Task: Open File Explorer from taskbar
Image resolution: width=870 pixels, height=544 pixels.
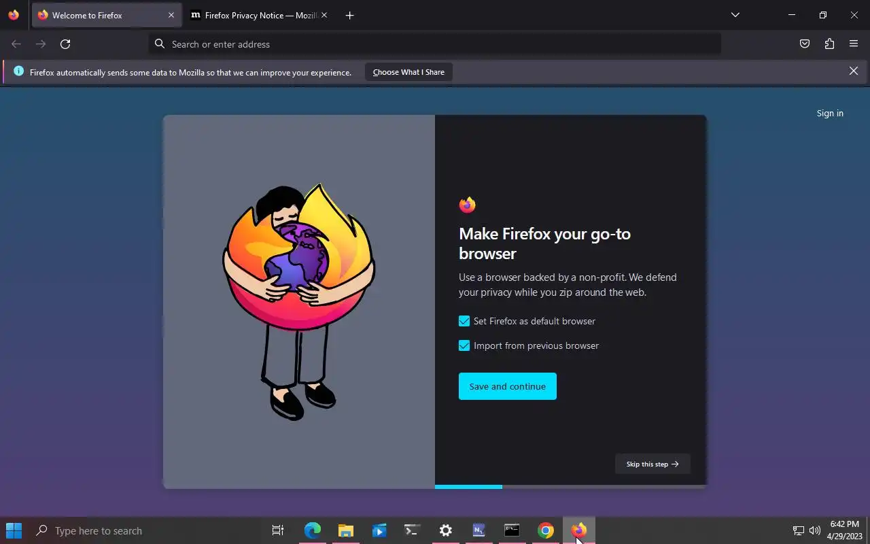Action: click(x=346, y=530)
